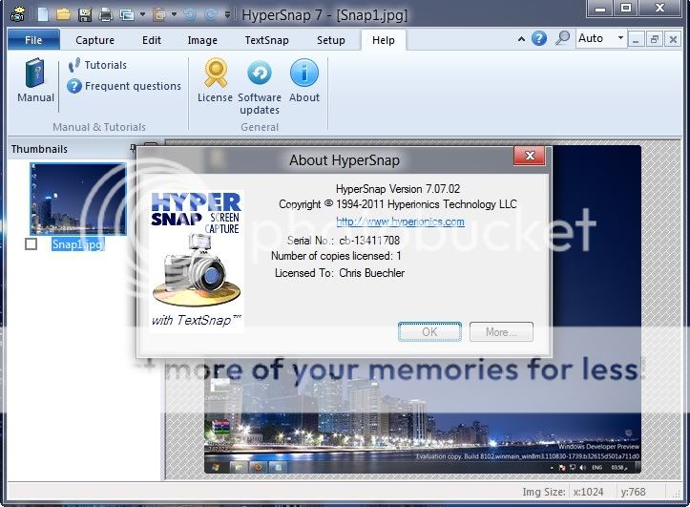Viewport: 690px width, 507px height.
Task: Print the image via printer icon
Action: coord(106,15)
